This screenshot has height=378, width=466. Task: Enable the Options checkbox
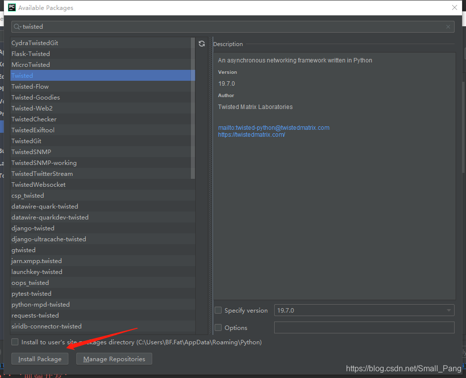[x=218, y=327]
